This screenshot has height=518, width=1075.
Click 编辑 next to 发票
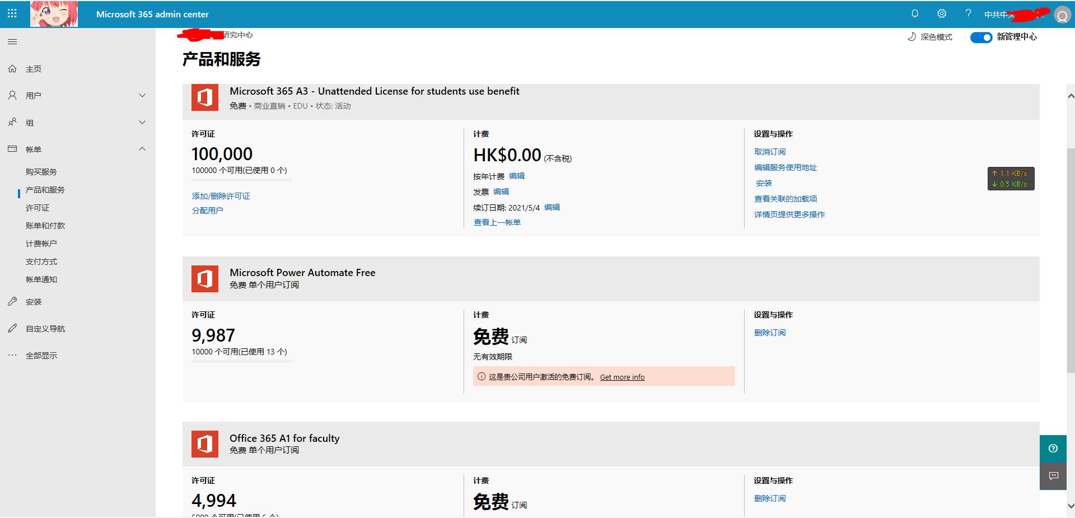(x=501, y=192)
